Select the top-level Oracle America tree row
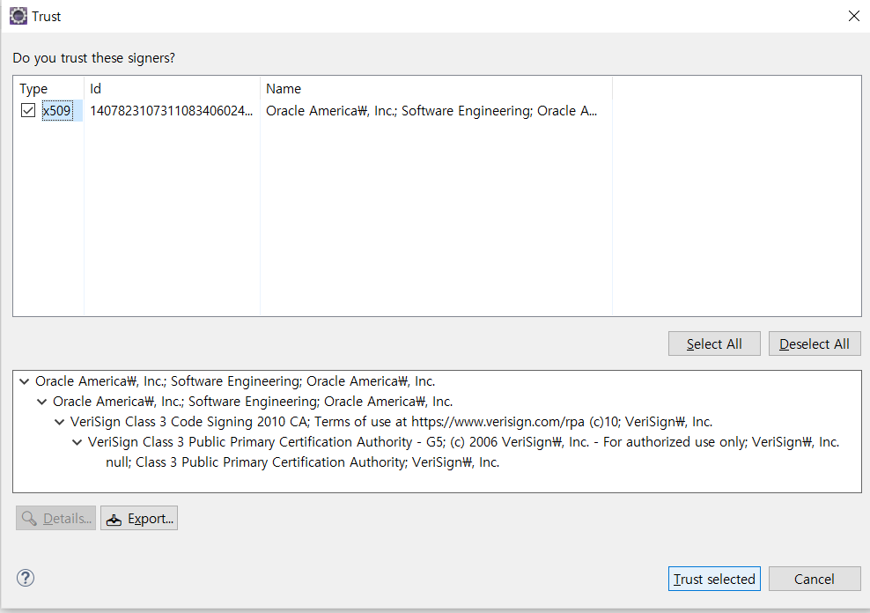The width and height of the screenshot is (870, 613). coord(235,381)
